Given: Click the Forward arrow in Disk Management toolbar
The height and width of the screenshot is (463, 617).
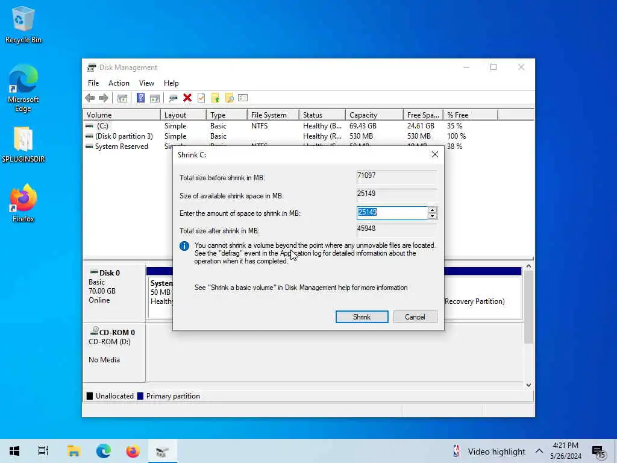Looking at the screenshot, I should tap(104, 98).
